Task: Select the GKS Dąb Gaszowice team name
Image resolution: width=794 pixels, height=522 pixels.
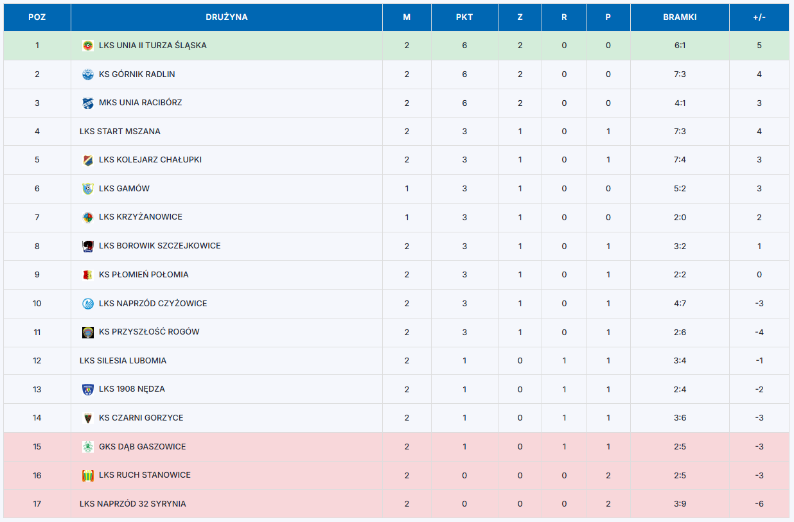Action: 143,447
